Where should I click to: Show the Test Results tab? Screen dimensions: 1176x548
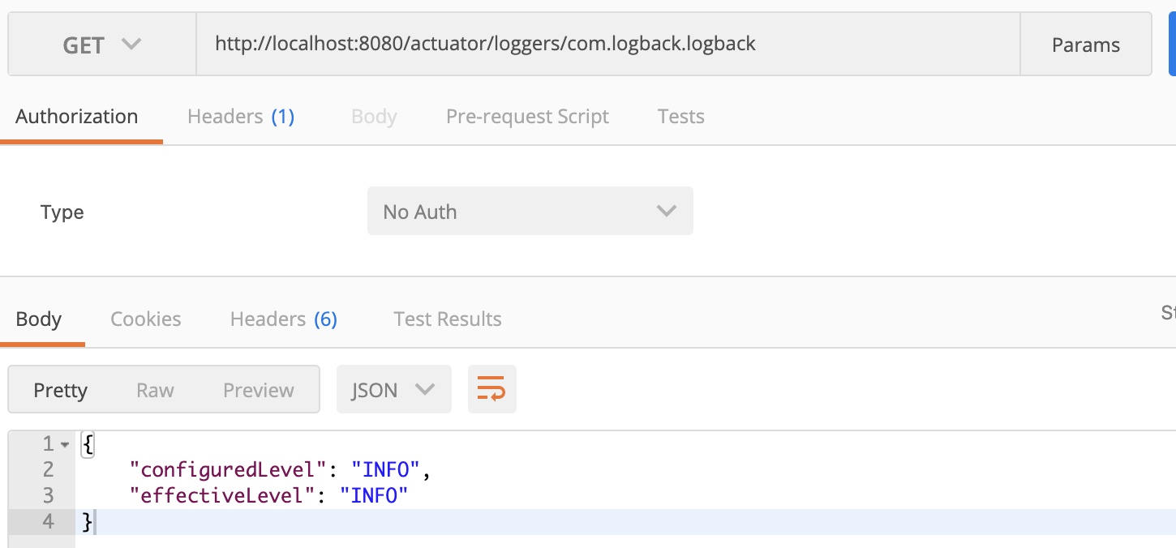448,319
